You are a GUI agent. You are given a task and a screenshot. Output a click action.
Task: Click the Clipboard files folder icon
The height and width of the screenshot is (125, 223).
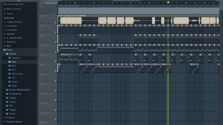tap(5, 22)
